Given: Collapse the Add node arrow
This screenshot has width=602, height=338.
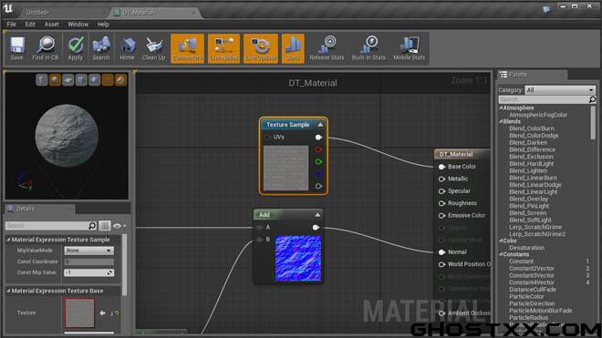Looking at the screenshot, I should coord(317,215).
